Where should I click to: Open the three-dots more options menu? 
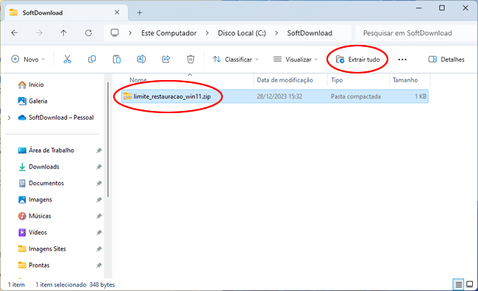pyautogui.click(x=402, y=60)
